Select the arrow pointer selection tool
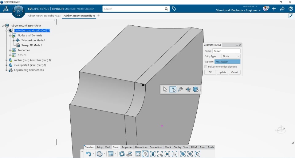 [x=165, y=89]
